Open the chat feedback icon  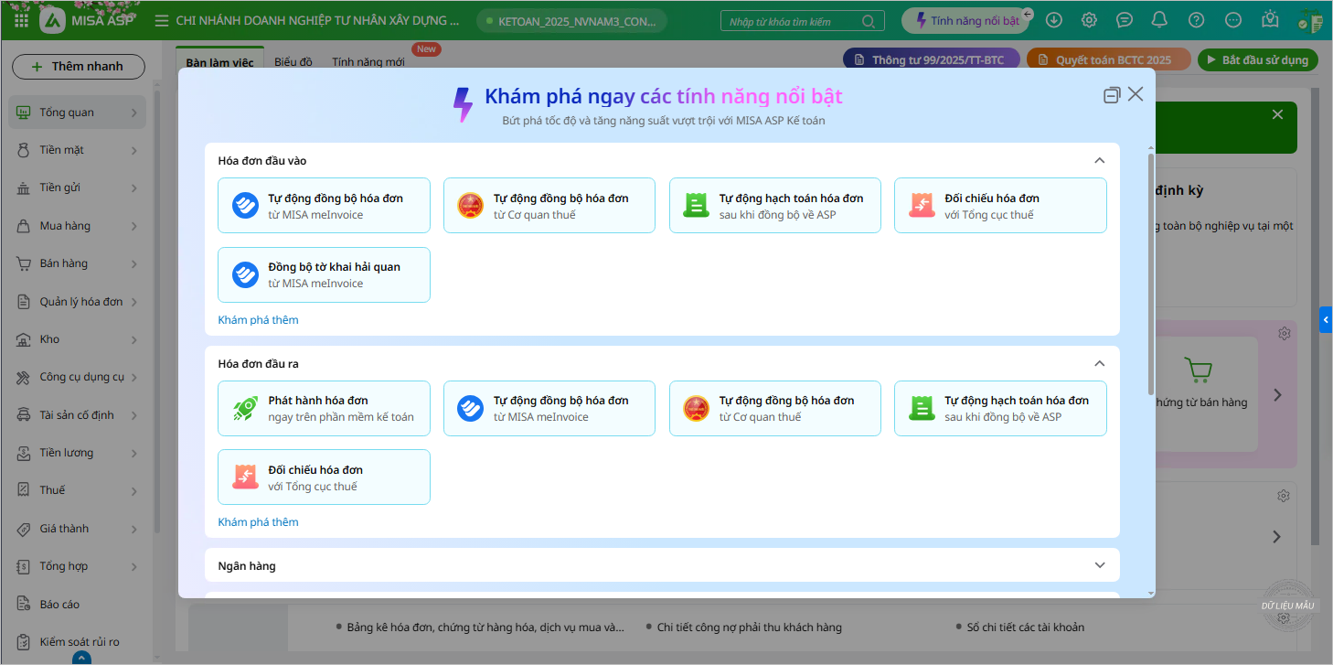1125,20
